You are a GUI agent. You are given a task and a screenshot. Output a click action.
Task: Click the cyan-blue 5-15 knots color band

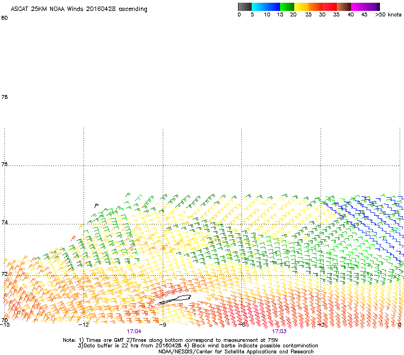coord(266,7)
